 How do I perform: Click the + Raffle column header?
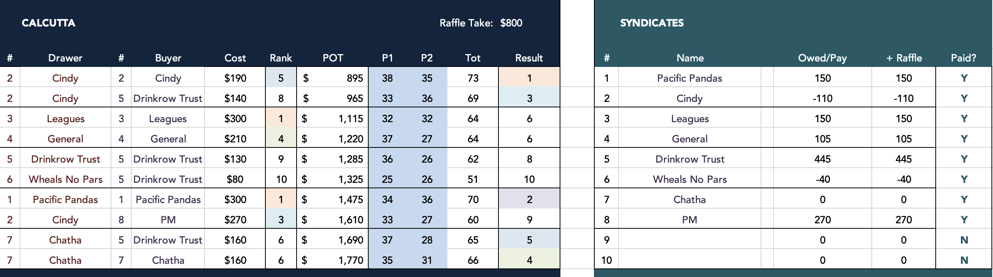point(904,58)
